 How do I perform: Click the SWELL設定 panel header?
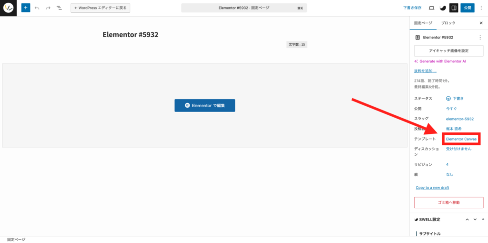[x=449, y=219]
